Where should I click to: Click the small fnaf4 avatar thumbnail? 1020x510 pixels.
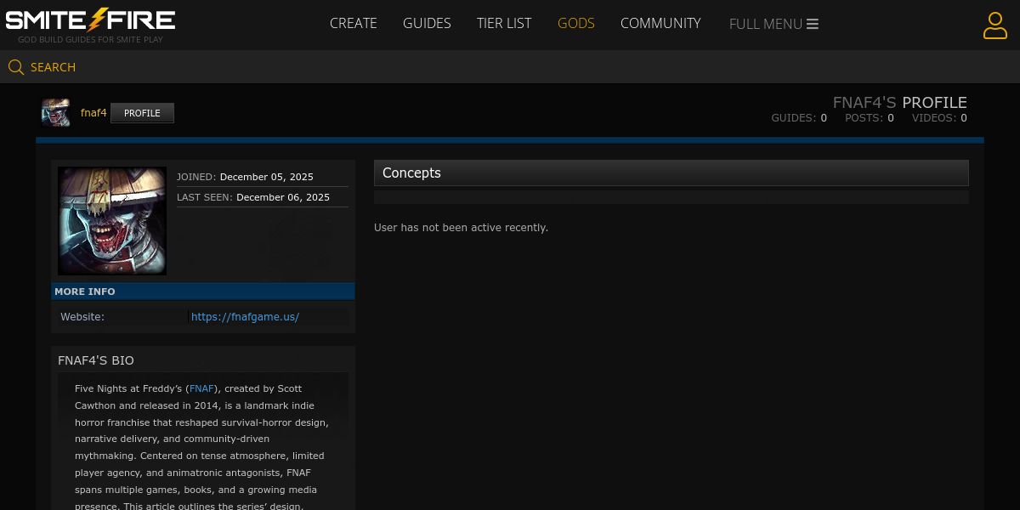56,113
